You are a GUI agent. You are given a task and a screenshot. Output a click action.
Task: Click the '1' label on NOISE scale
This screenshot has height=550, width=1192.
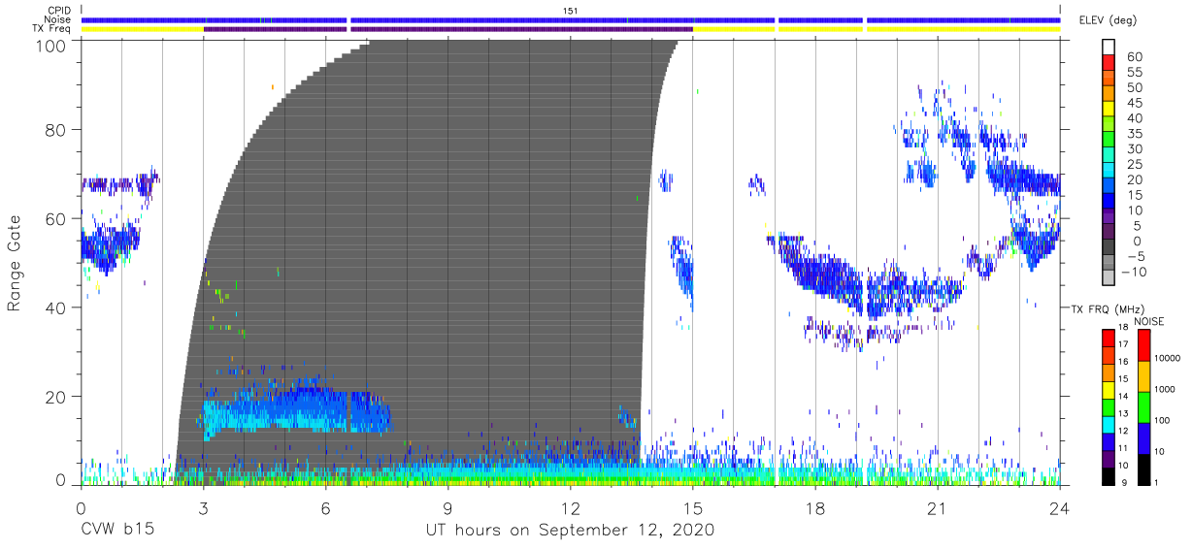tap(1158, 482)
